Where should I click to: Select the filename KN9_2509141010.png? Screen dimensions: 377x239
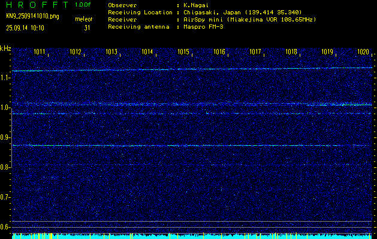(32, 16)
